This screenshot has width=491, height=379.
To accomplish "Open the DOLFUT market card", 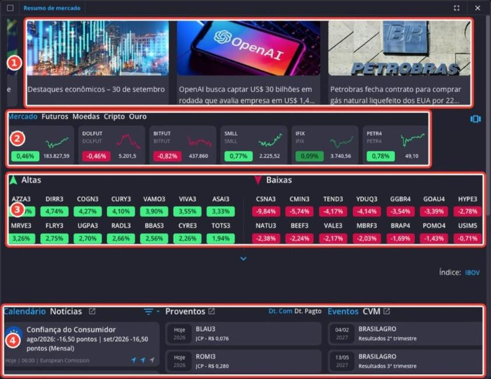I will coord(112,145).
